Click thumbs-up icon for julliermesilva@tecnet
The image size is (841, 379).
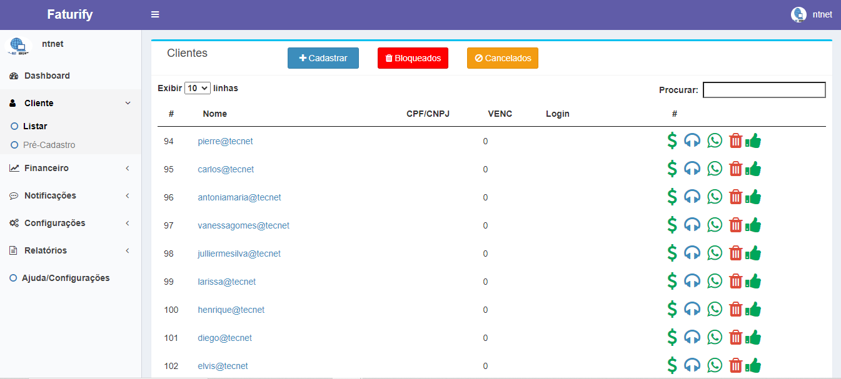(x=753, y=253)
